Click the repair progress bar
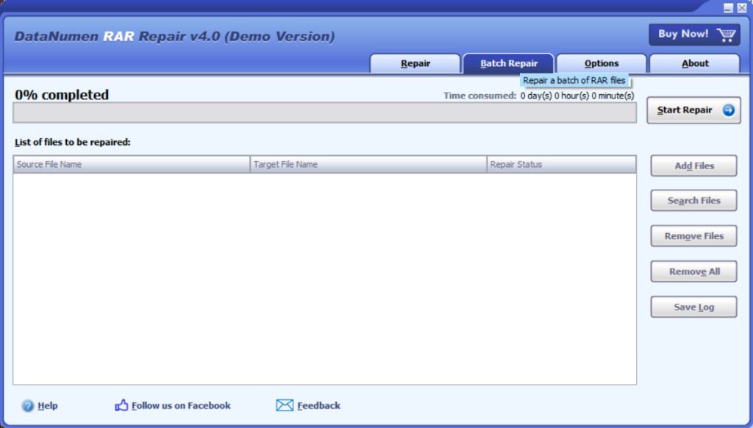This screenshot has width=753, height=428. tap(324, 113)
